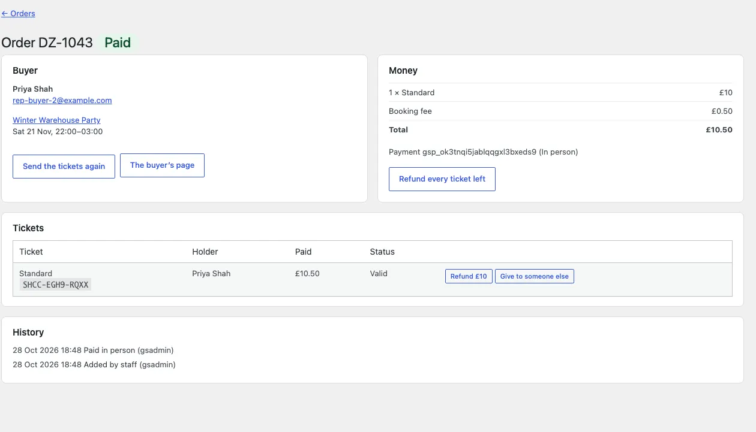
Task: Click the Tickets section heading
Action: [28, 228]
